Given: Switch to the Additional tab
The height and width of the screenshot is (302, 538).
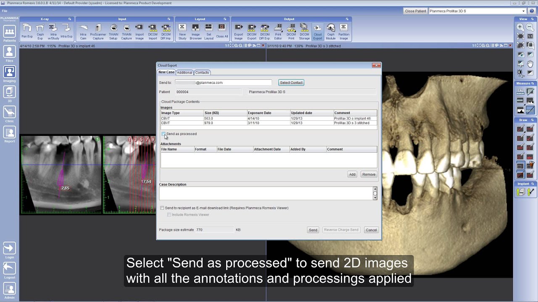Looking at the screenshot, I should pos(185,73).
